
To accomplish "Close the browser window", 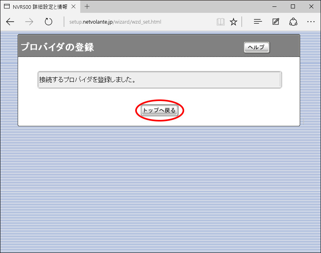I will [x=311, y=6].
